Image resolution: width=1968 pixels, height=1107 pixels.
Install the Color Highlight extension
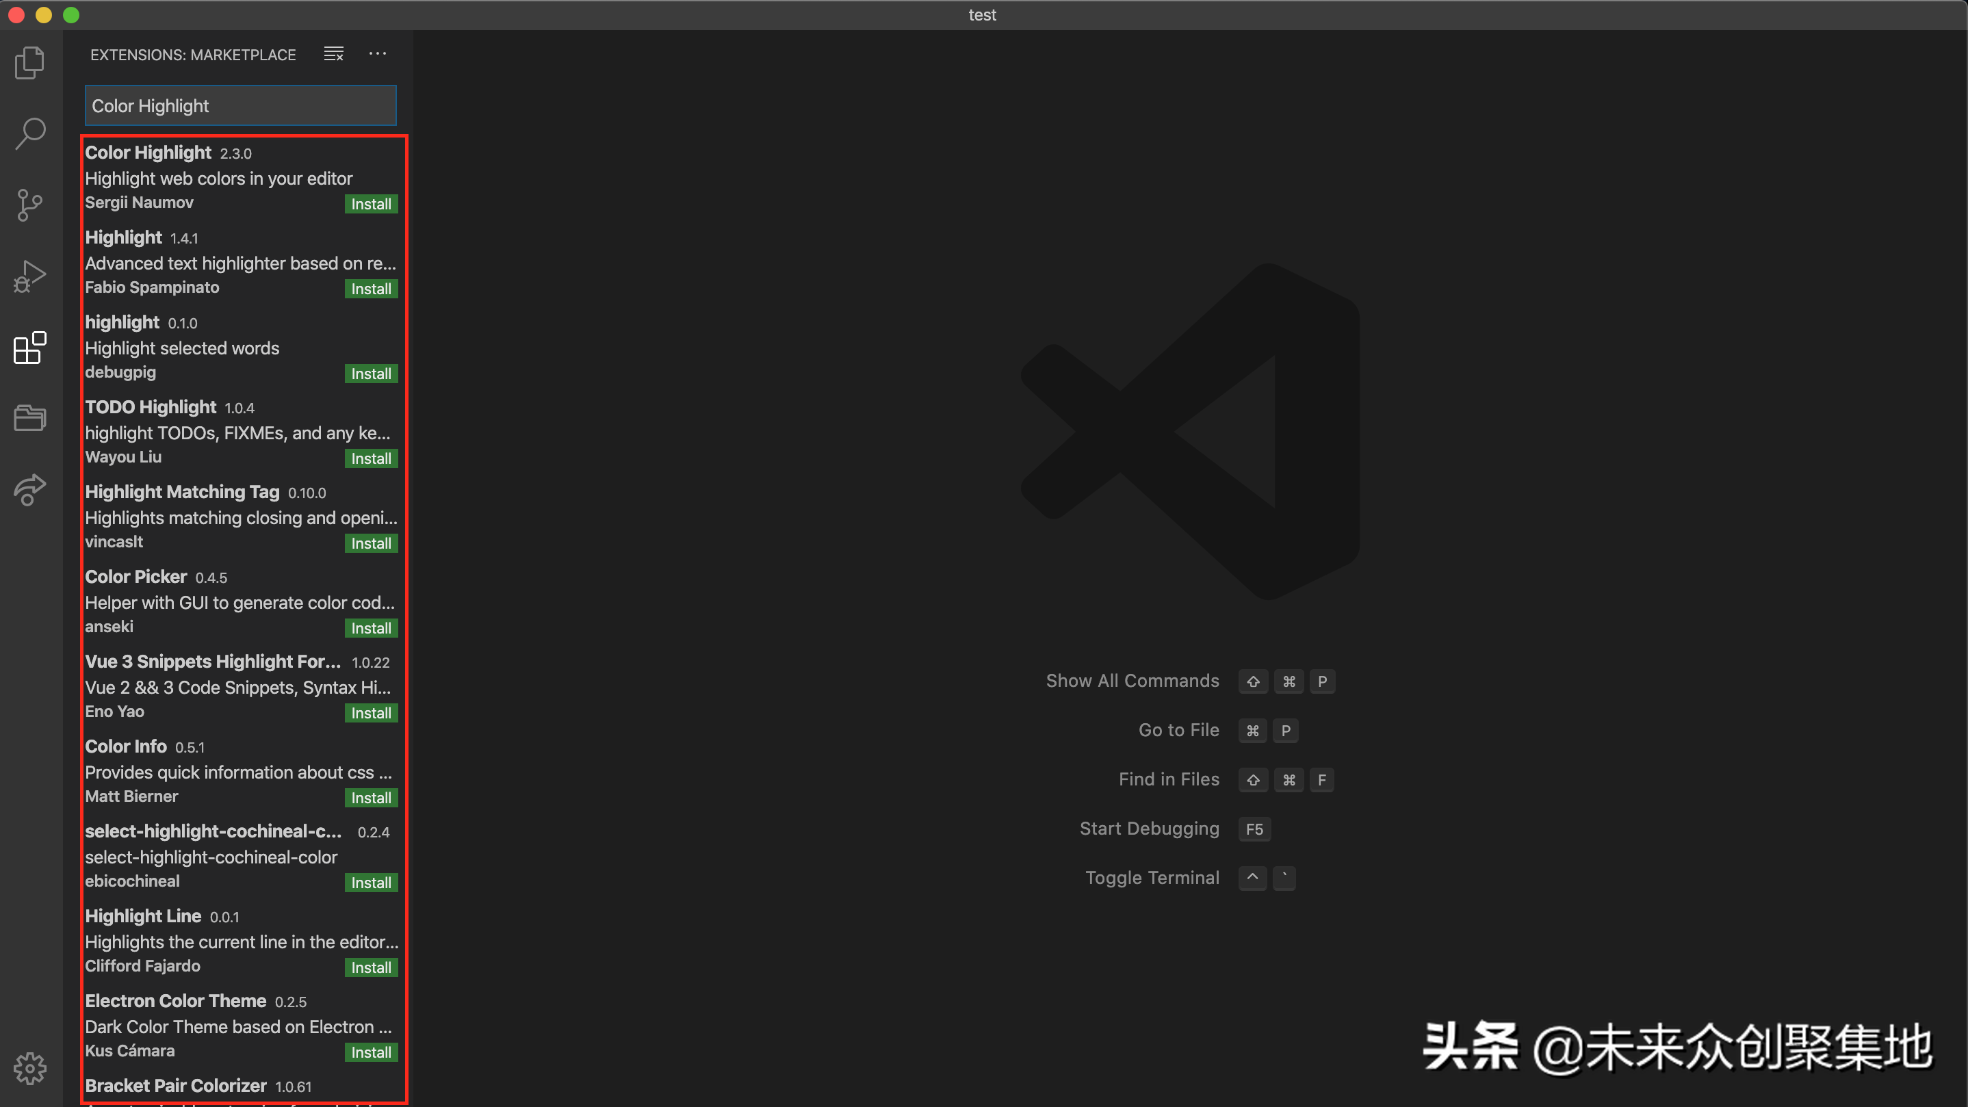pyautogui.click(x=370, y=204)
